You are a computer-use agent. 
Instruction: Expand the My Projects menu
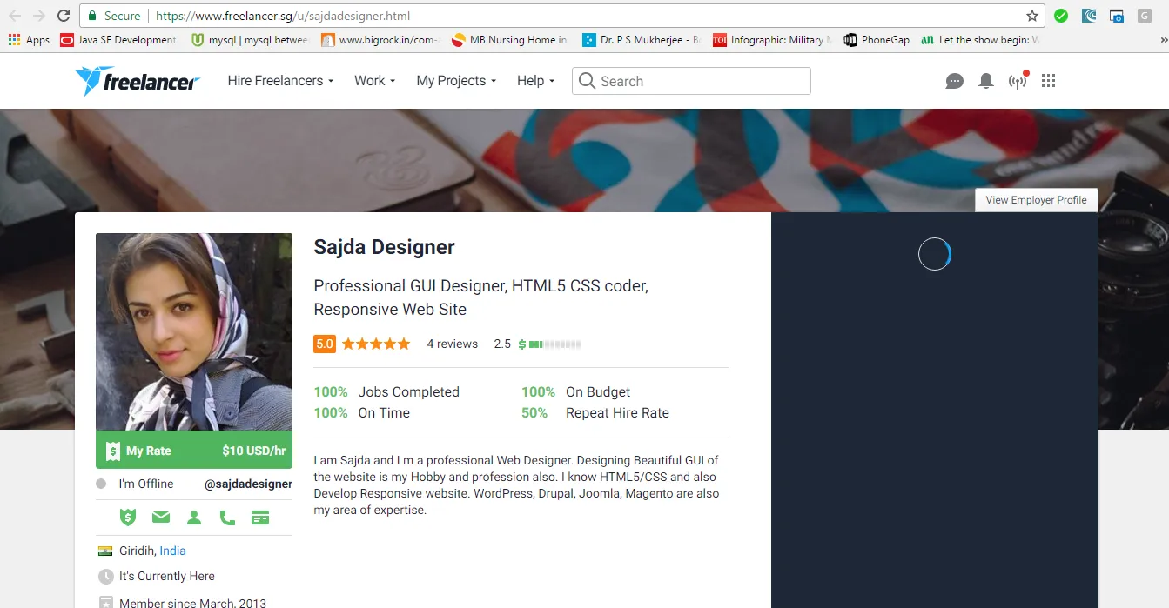[x=456, y=80]
